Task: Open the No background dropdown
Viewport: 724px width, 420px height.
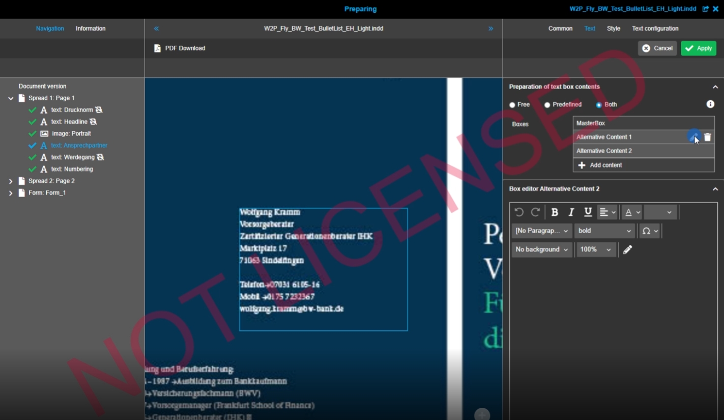Action: [x=542, y=249]
